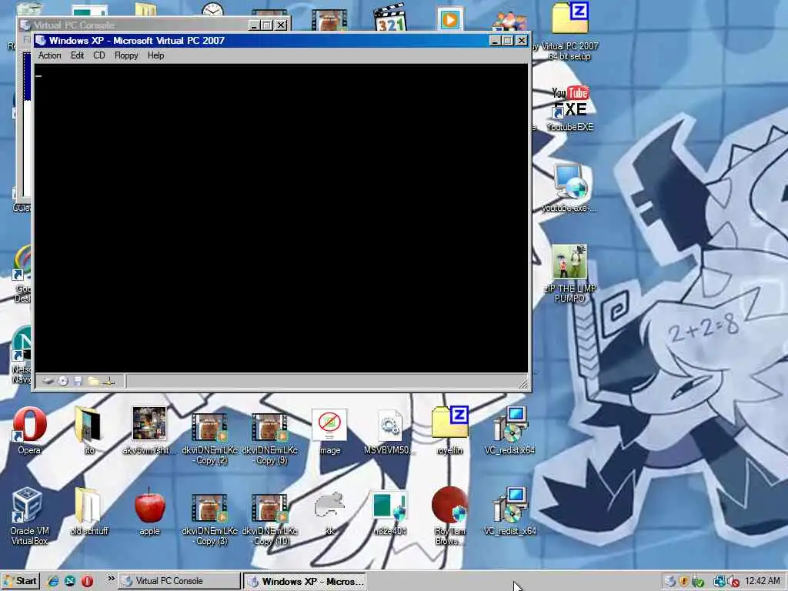Open the Action menu in Virtual PC
The height and width of the screenshot is (591, 788).
click(49, 55)
